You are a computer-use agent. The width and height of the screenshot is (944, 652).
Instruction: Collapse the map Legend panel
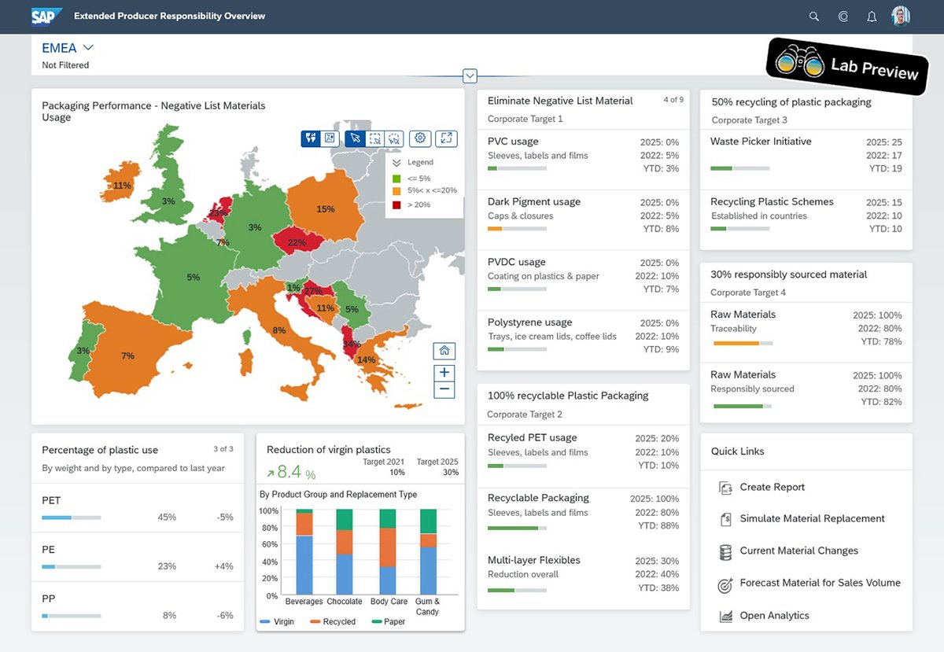(x=397, y=163)
